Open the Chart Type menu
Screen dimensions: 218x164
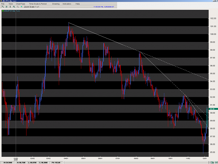(21, 4)
